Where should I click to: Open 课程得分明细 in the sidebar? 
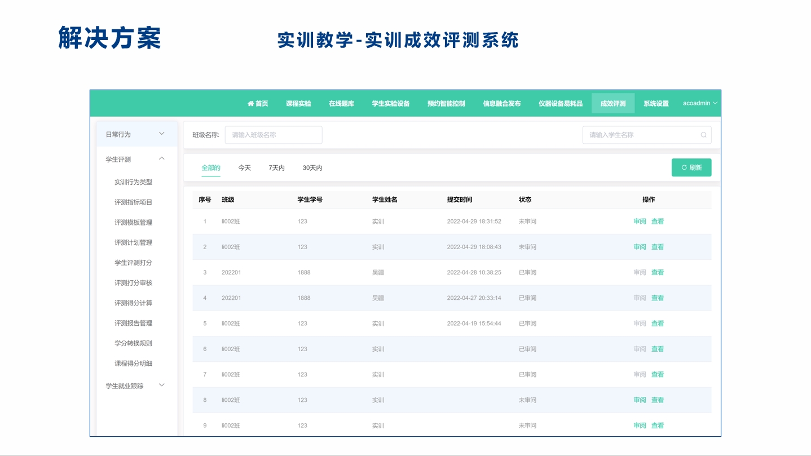click(134, 364)
